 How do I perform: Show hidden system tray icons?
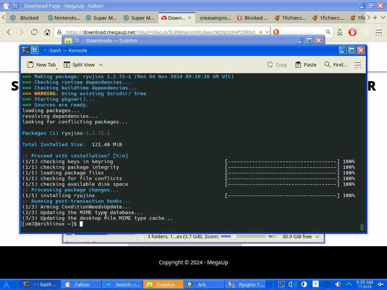pyautogui.click(x=349, y=285)
